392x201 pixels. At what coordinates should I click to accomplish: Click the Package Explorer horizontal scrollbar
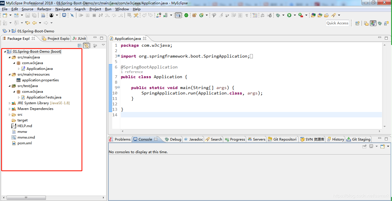[26, 198]
